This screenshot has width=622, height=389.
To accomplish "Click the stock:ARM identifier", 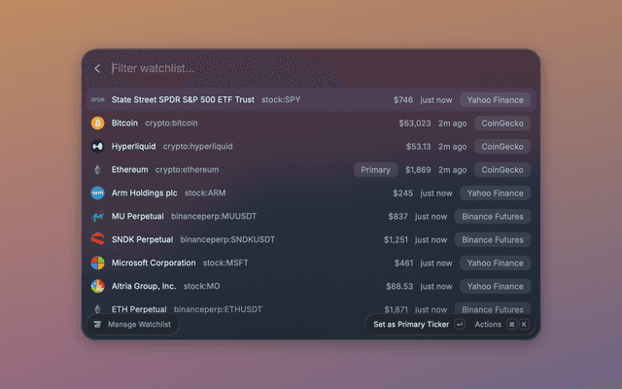I will pos(205,193).
